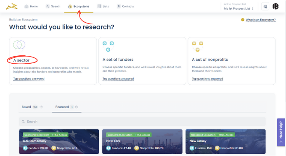Open 'Top questions answered' under set of nonprofits
Viewport: 286px width, 156px height.
coord(207,79)
